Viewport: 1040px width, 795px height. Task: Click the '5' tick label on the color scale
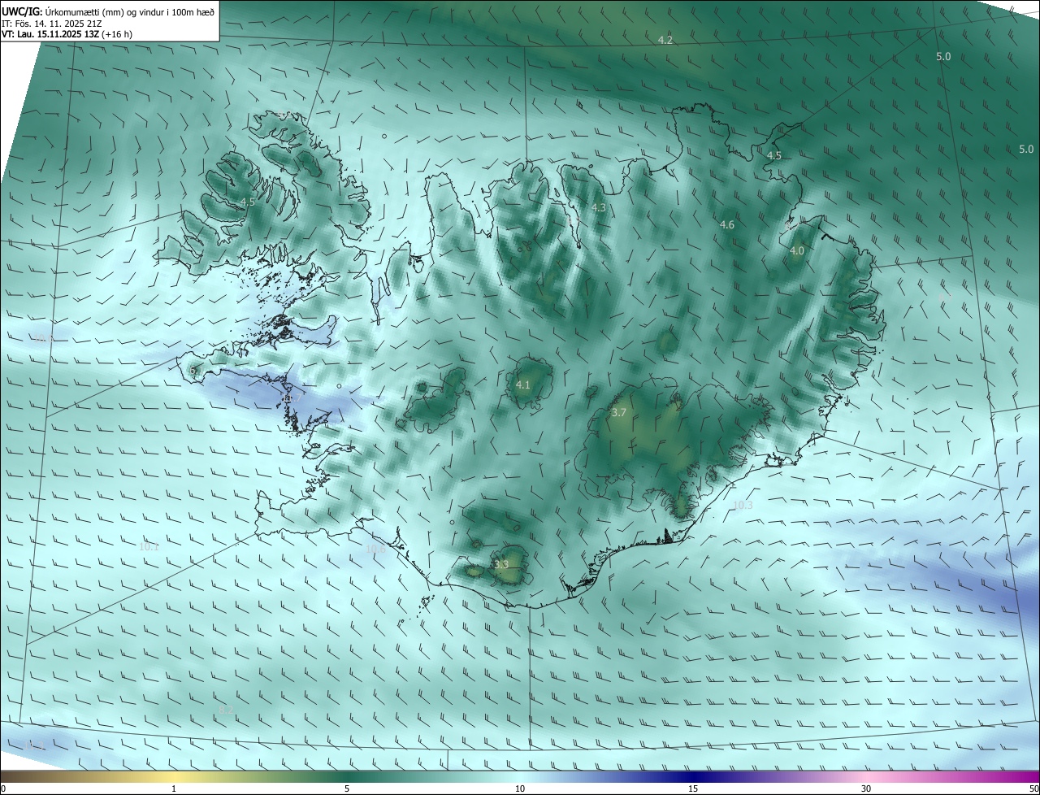click(347, 789)
